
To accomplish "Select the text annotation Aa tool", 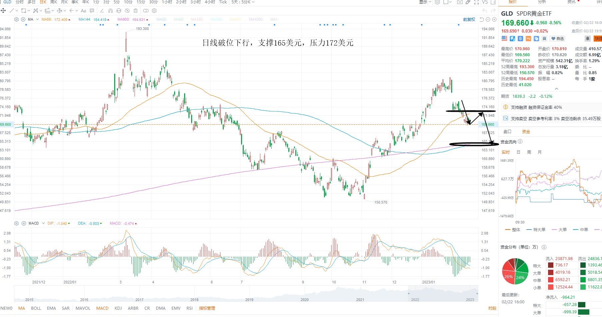I will (84, 11).
